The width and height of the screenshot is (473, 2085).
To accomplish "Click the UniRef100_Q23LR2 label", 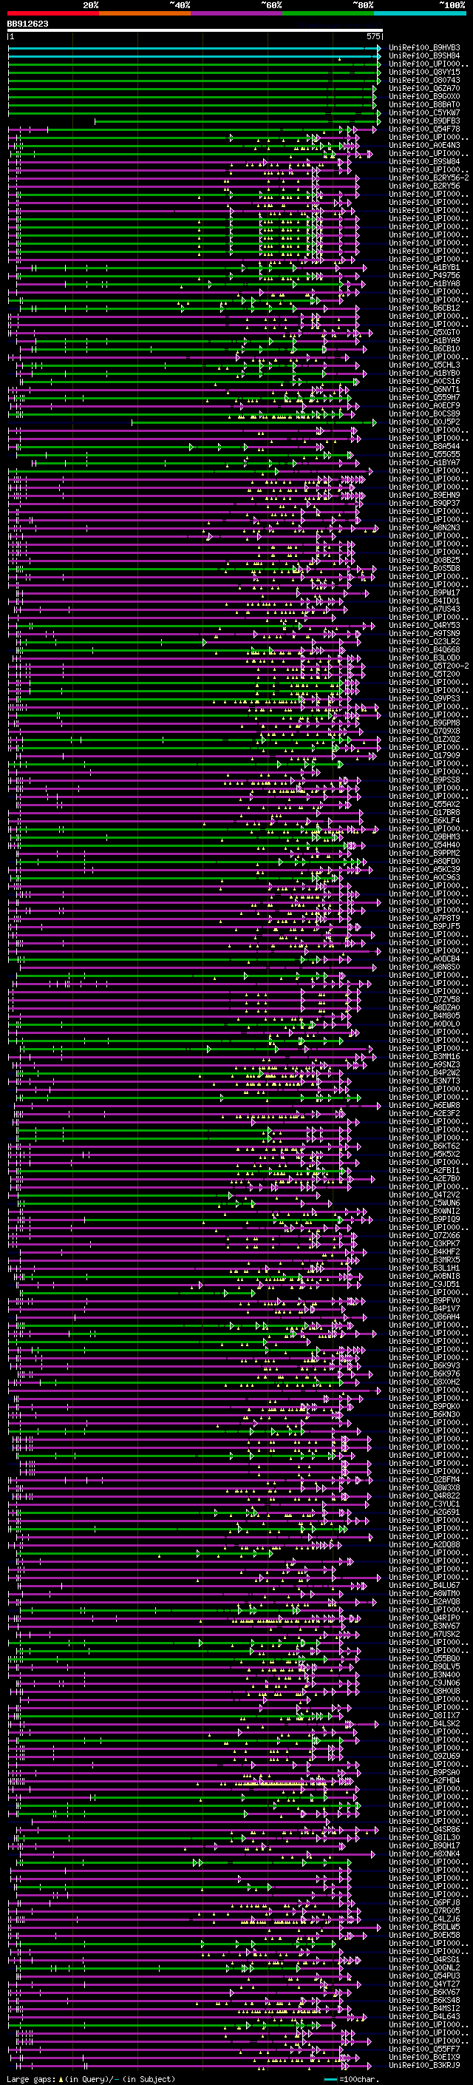I will pos(424,641).
